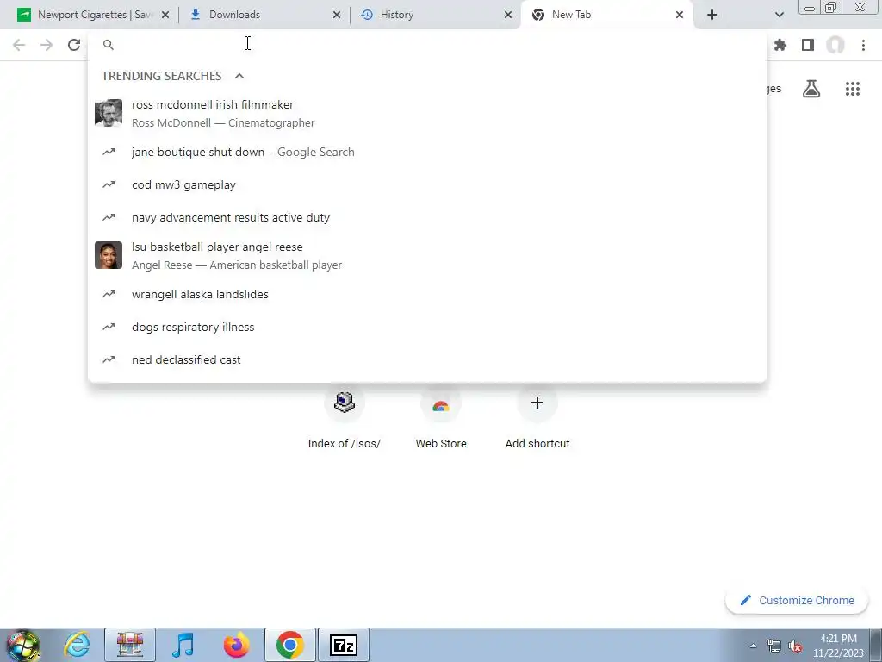Select suggestion jane boutique shut down
The height and width of the screenshot is (662, 882).
[427, 152]
